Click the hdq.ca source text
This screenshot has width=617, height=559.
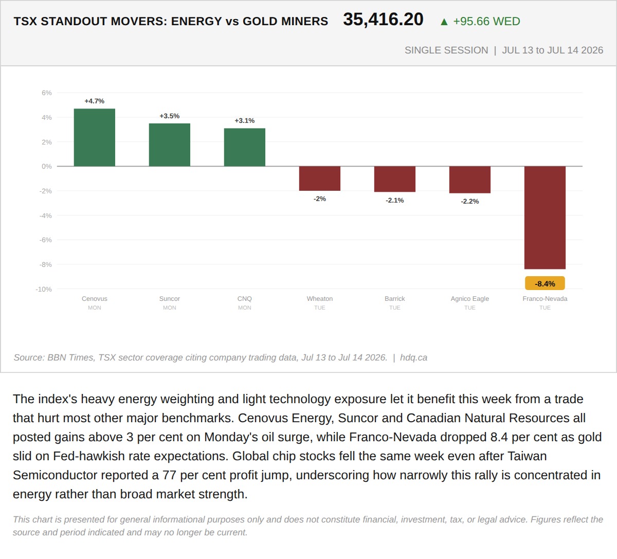pyautogui.click(x=413, y=357)
